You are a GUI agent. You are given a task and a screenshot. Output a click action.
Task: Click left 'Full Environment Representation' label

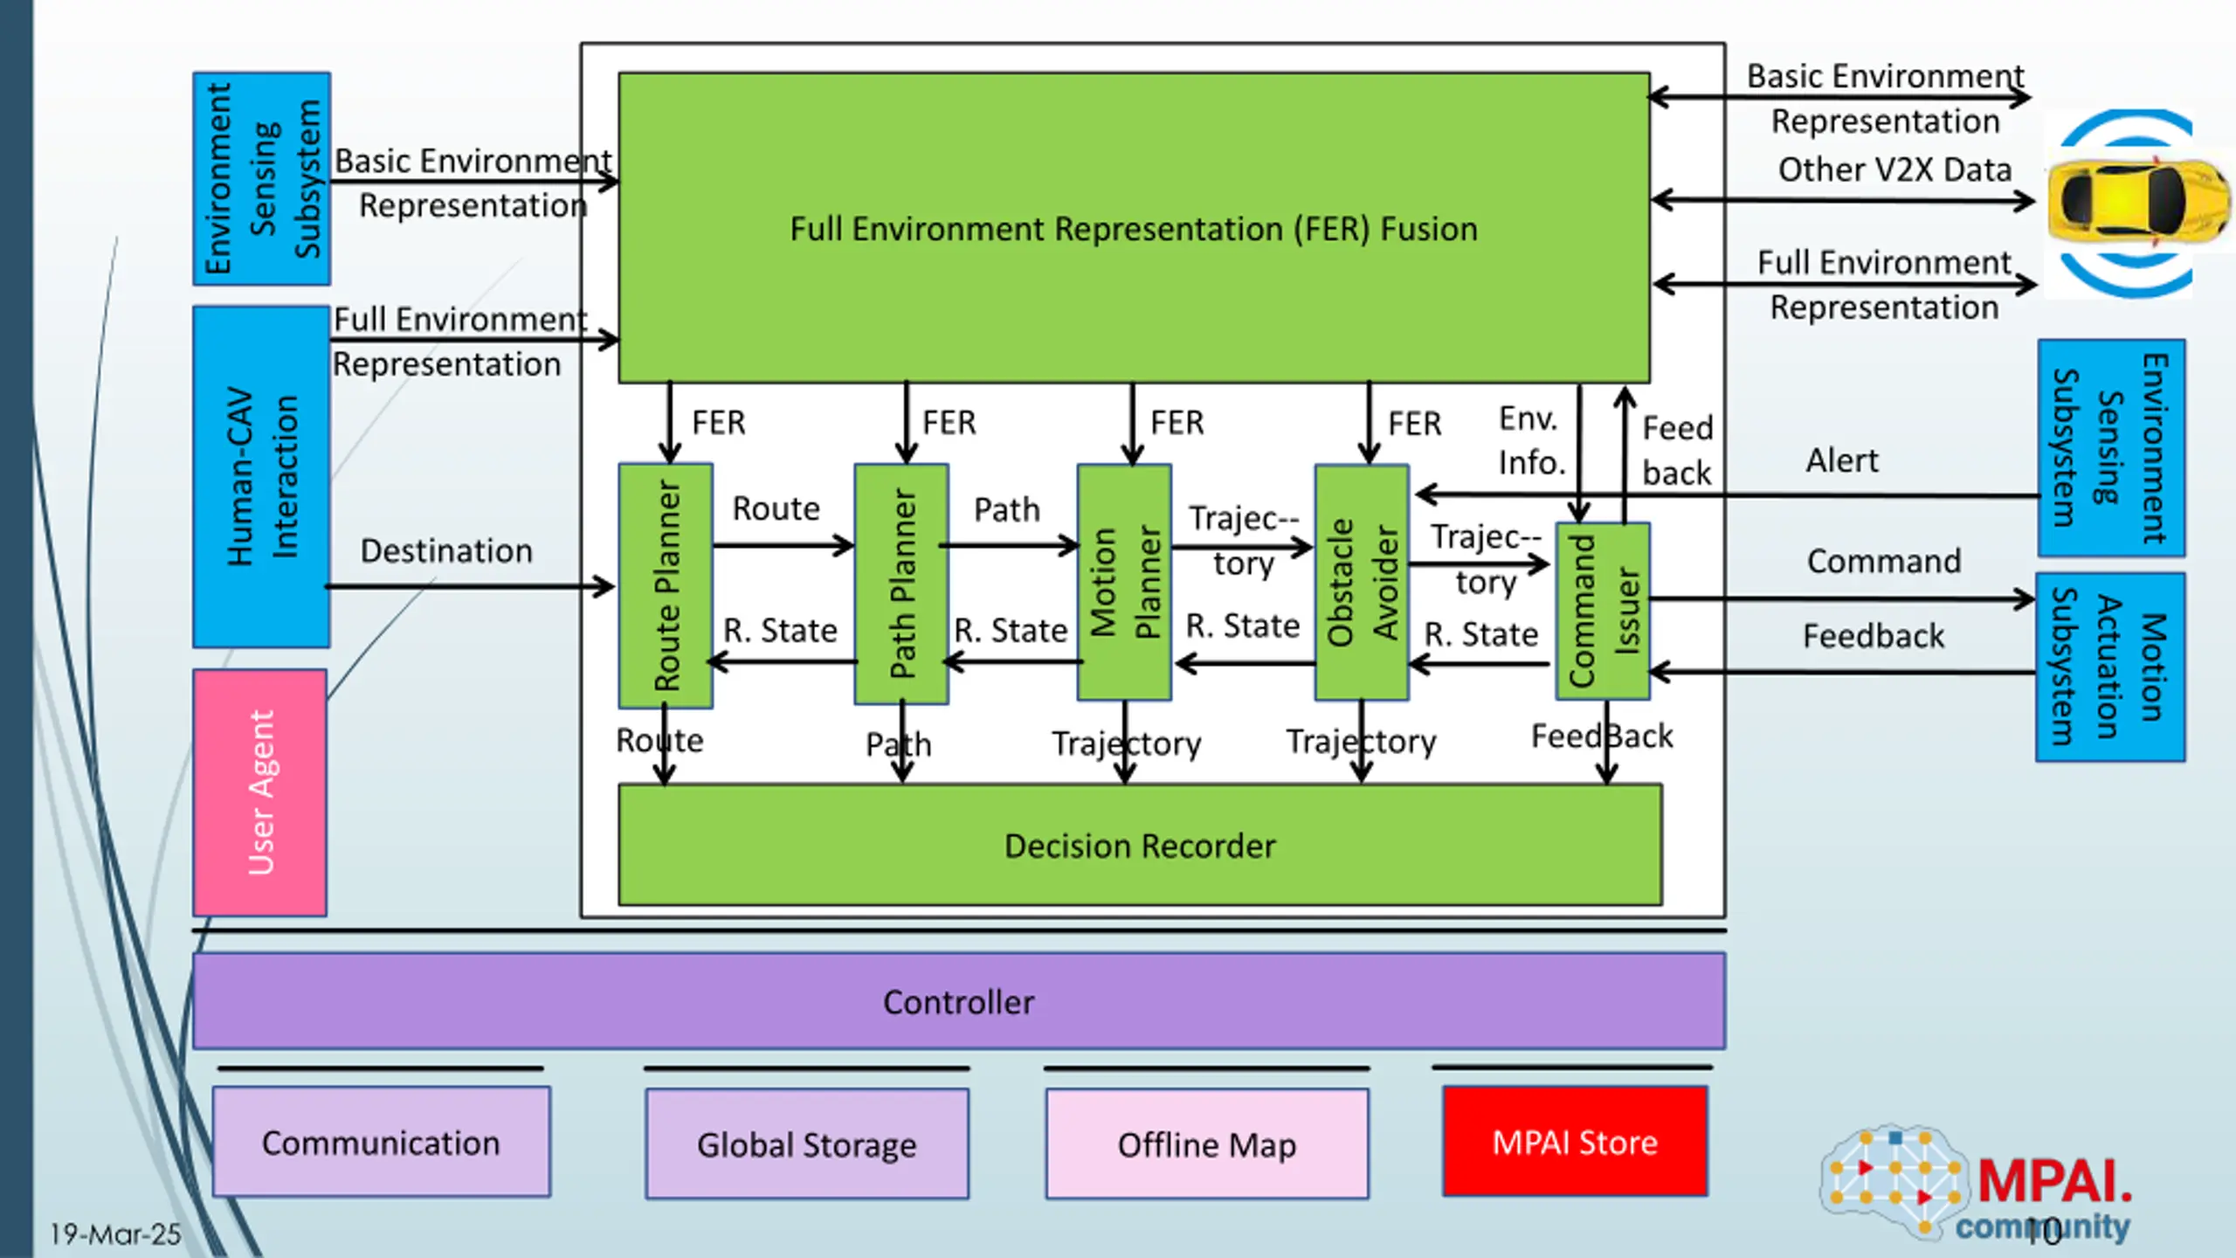[x=460, y=342]
